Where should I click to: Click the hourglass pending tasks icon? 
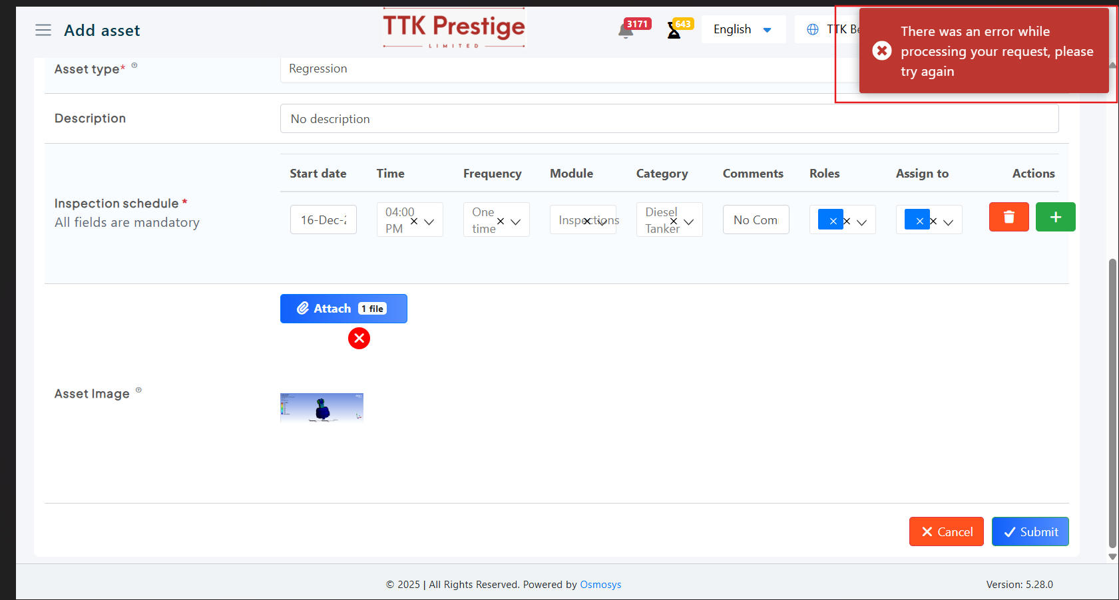(x=674, y=31)
